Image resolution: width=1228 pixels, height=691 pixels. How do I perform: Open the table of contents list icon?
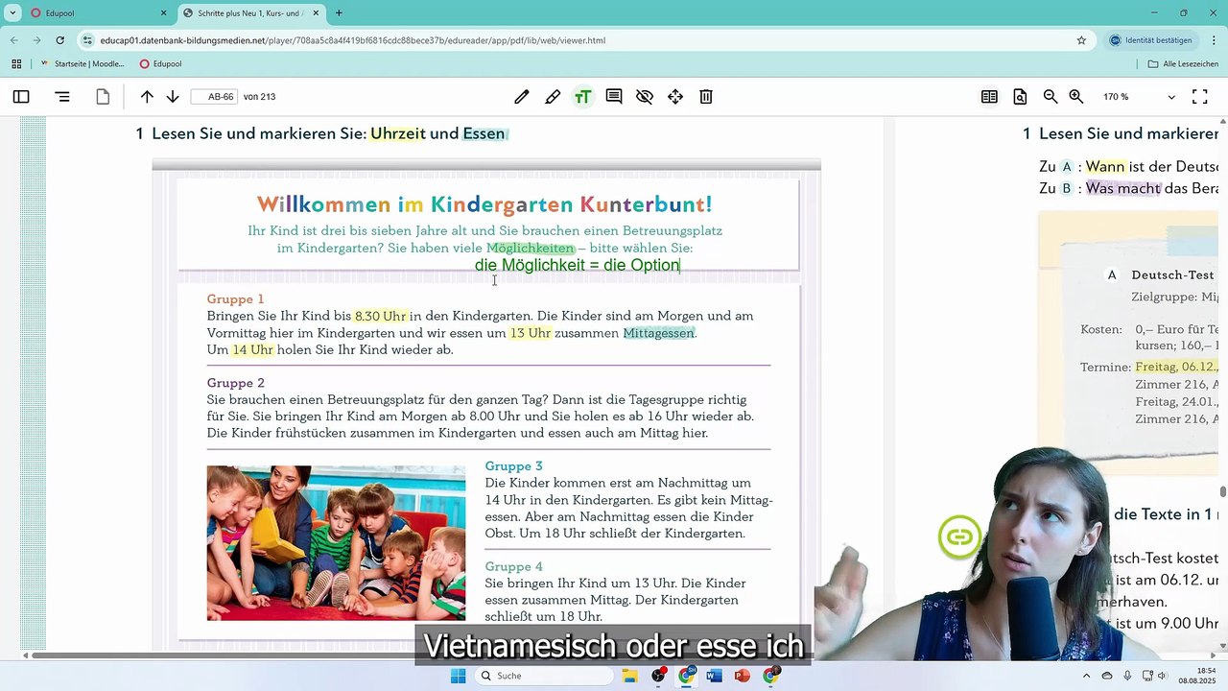pyautogui.click(x=62, y=97)
